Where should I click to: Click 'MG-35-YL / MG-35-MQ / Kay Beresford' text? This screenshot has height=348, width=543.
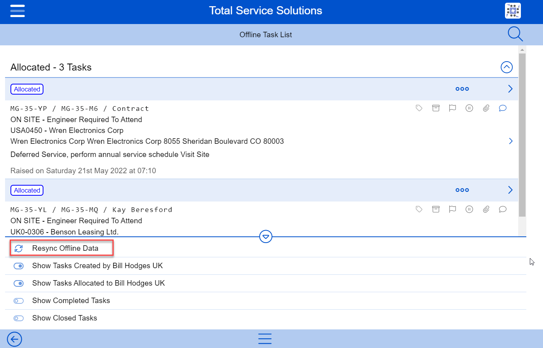coord(91,210)
